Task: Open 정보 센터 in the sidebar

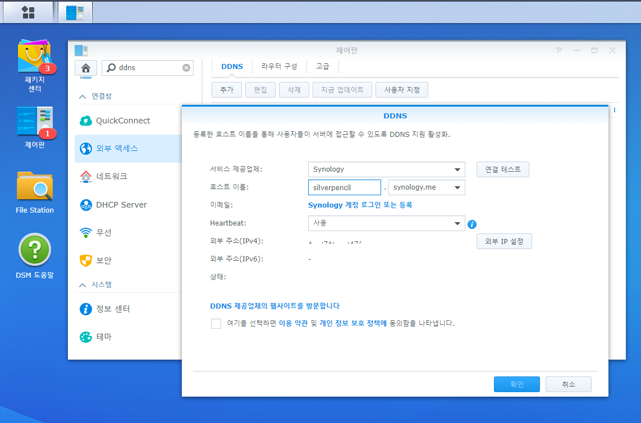Action: 128,309
